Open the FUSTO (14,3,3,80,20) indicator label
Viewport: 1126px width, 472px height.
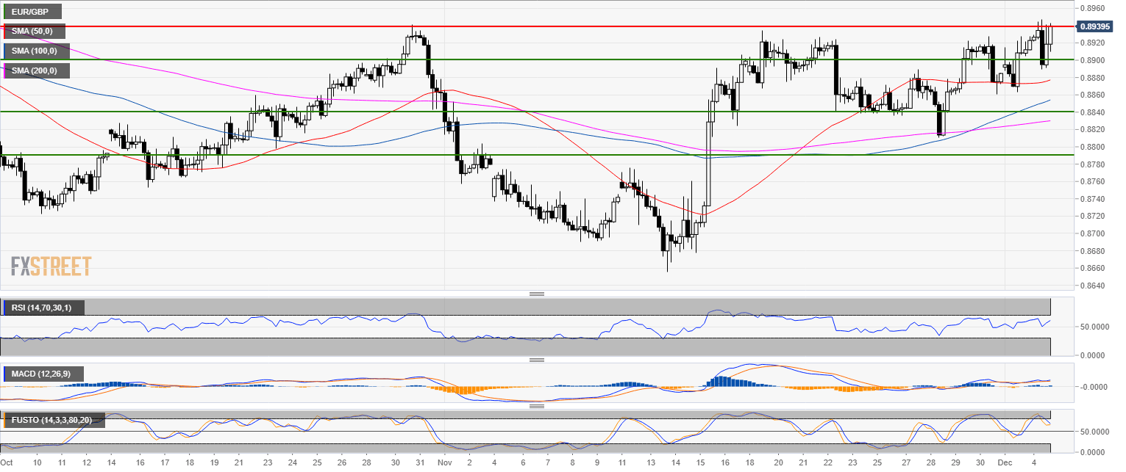click(55, 421)
